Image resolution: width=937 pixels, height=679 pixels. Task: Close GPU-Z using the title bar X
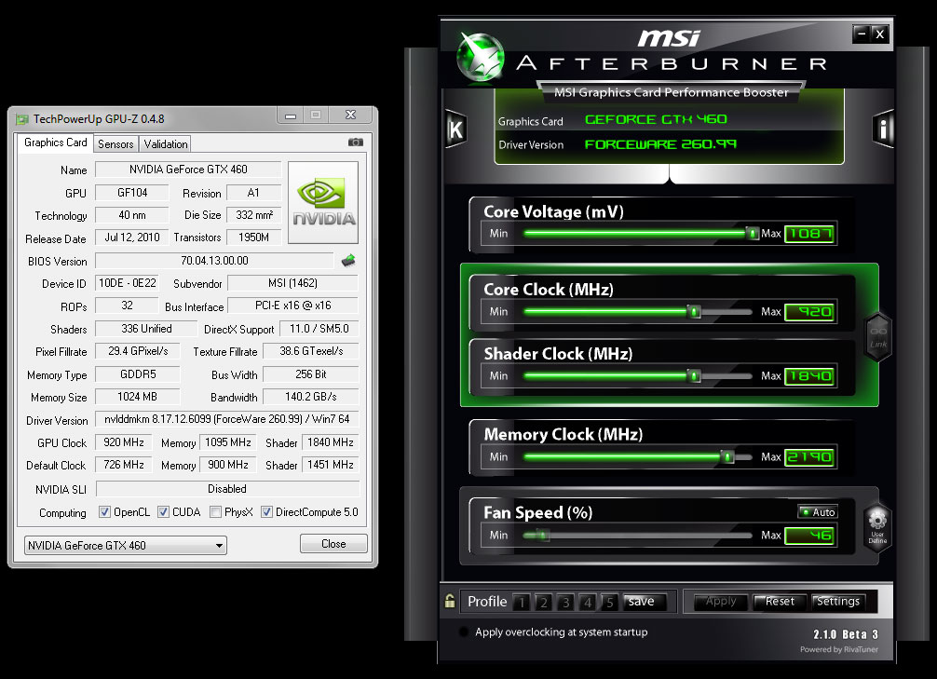[x=351, y=115]
